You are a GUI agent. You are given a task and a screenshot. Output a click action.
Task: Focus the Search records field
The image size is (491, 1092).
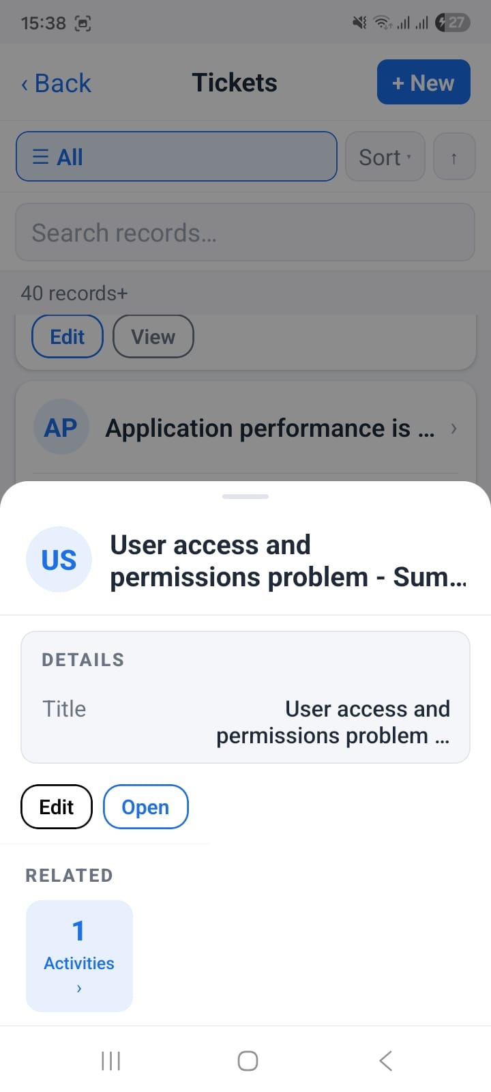click(x=245, y=232)
